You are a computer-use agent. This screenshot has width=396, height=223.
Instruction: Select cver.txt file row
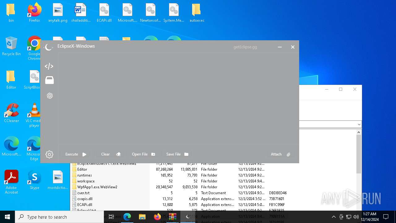[83, 193]
